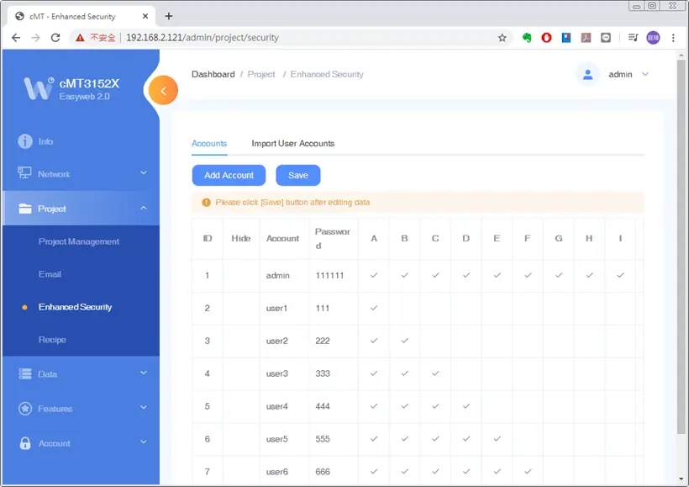The width and height of the screenshot is (689, 487).
Task: Click the Features star icon
Action: 25,409
